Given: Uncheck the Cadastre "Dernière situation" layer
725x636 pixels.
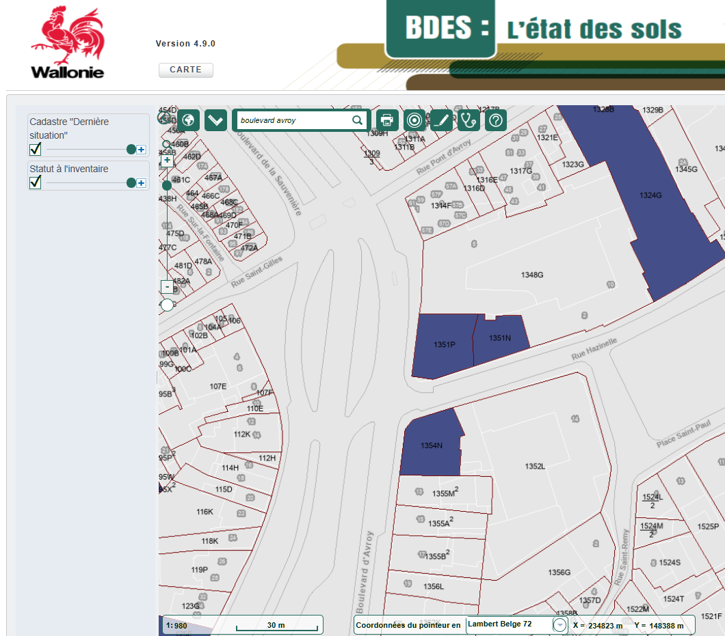Looking at the screenshot, I should click(x=36, y=149).
